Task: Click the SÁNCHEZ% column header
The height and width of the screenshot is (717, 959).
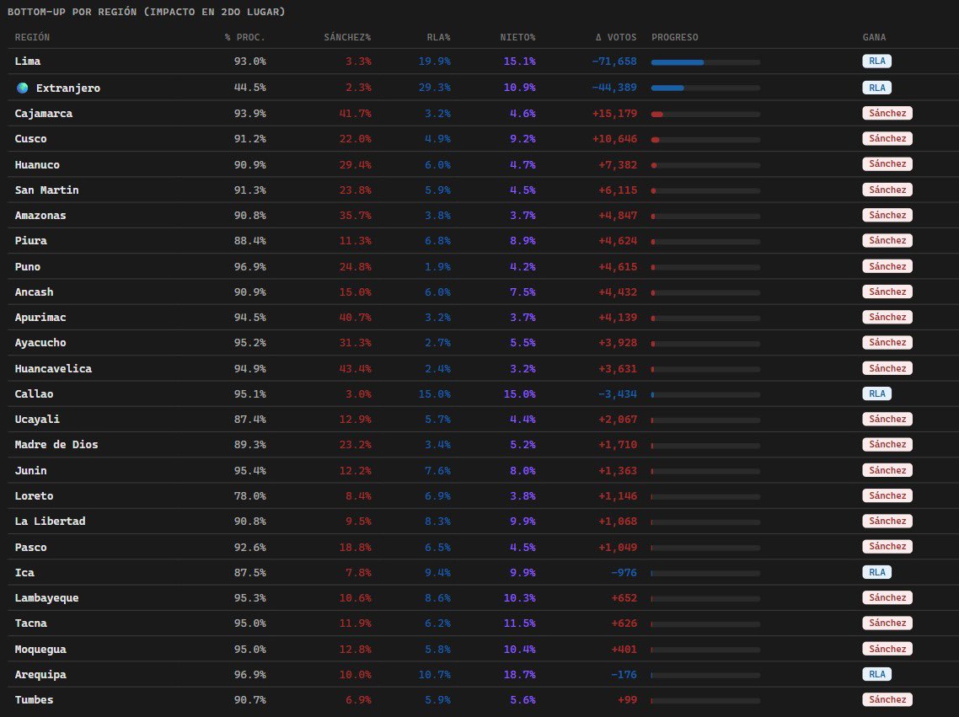Action: pos(347,37)
